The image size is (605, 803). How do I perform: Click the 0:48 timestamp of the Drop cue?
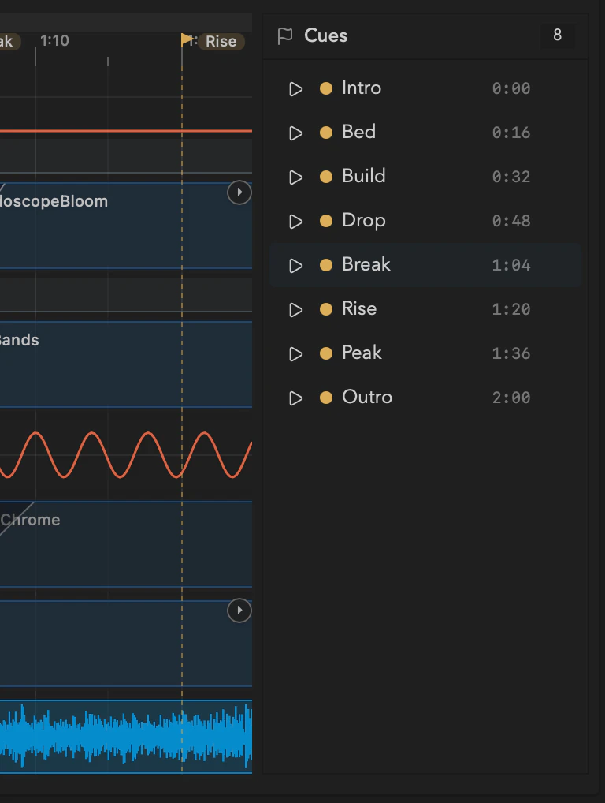pyautogui.click(x=511, y=221)
